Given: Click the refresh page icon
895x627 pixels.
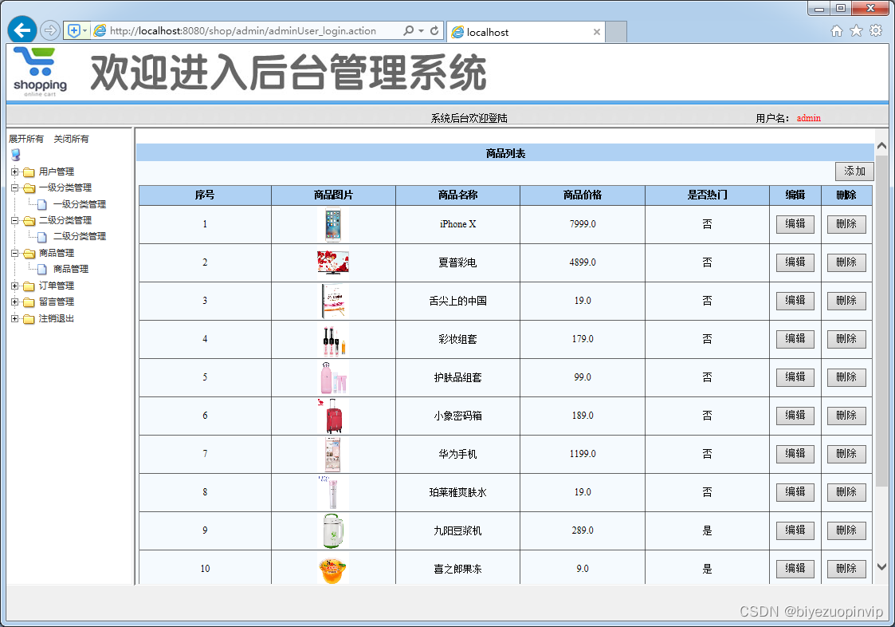Looking at the screenshot, I should tap(434, 30).
